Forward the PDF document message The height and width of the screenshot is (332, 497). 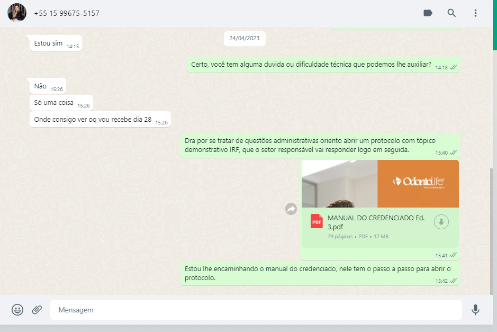click(x=291, y=209)
